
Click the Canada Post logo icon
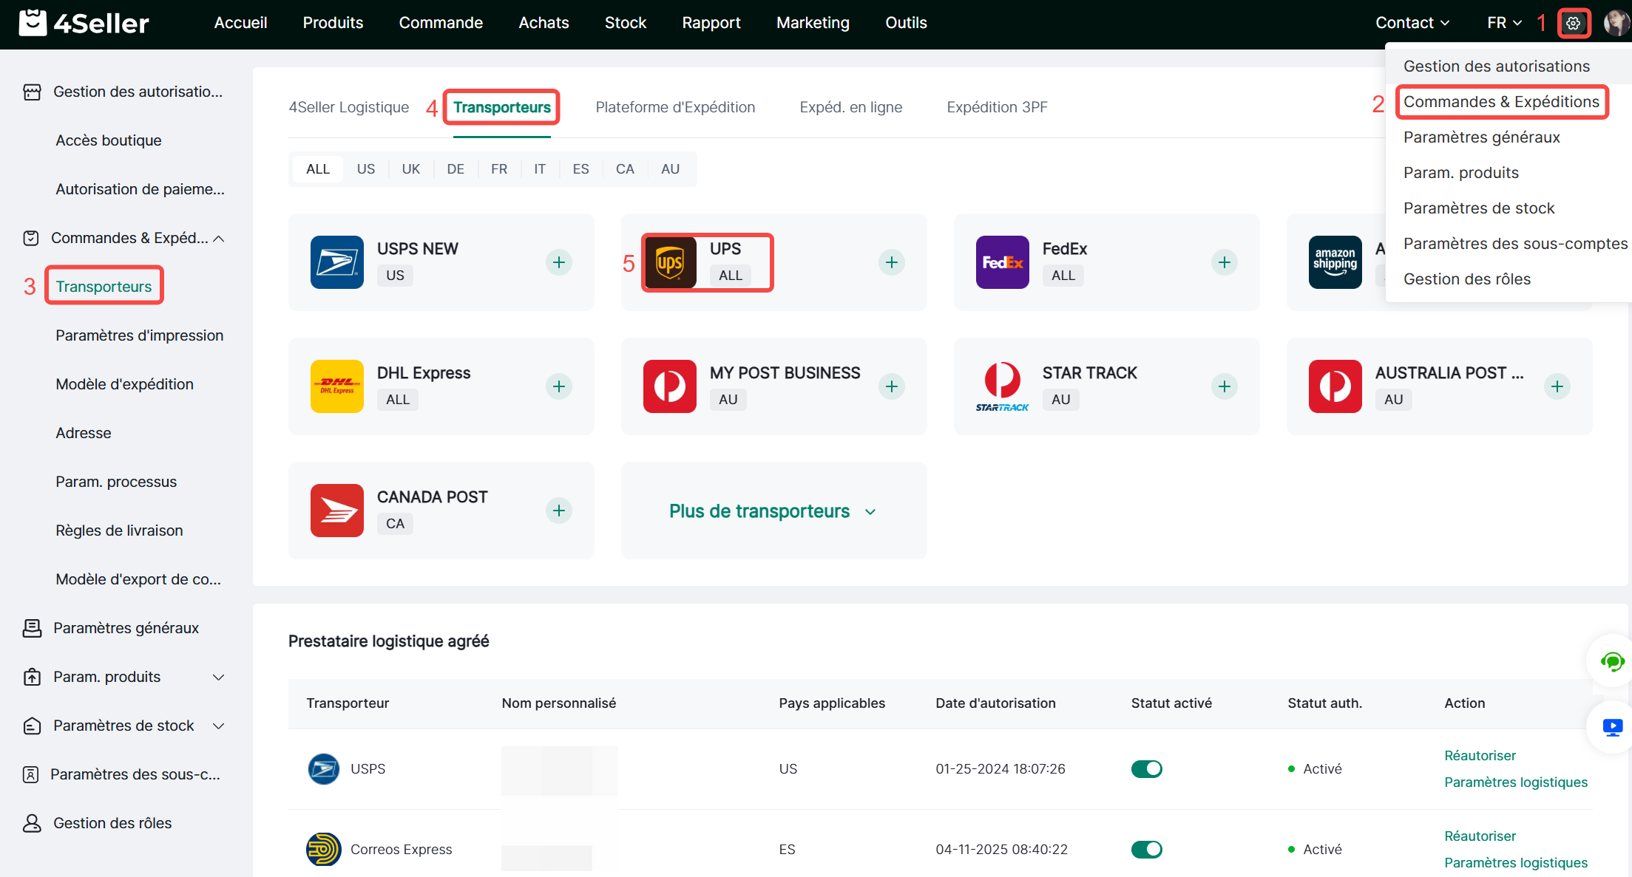(336, 511)
